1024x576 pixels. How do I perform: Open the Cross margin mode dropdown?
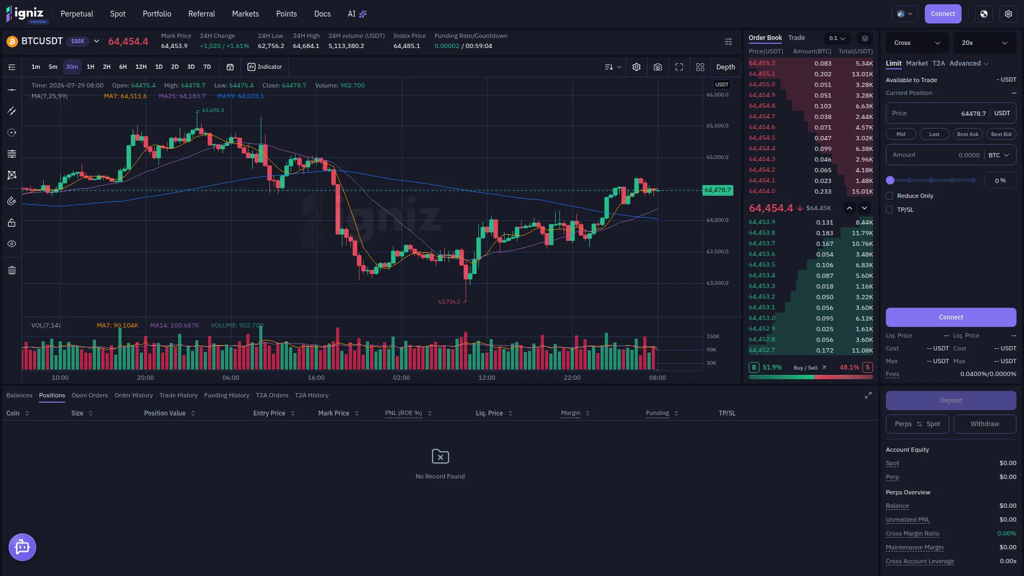(x=917, y=43)
